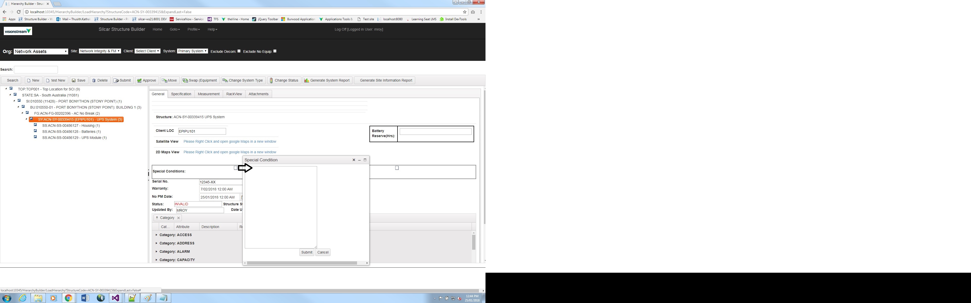The width and height of the screenshot is (971, 303).
Task: Click Generate System Report button
Action: point(327,80)
